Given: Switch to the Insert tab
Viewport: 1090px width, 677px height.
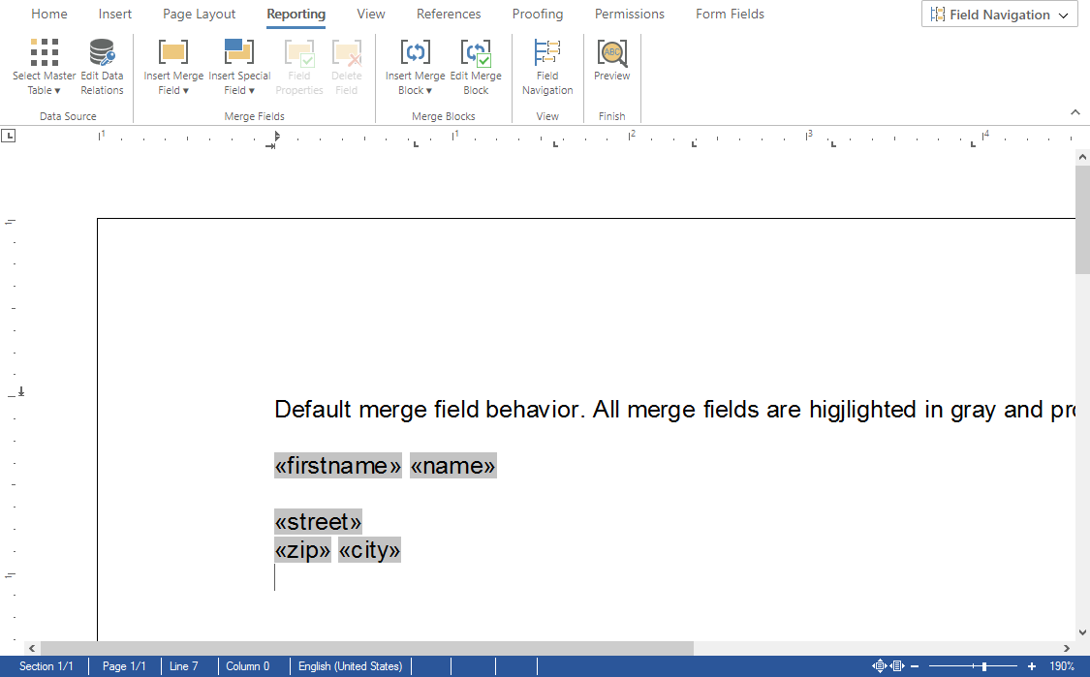Looking at the screenshot, I should click(x=114, y=14).
